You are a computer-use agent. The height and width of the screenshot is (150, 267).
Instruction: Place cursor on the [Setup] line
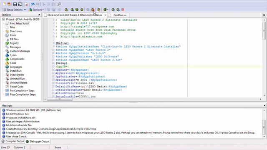(x=61, y=63)
